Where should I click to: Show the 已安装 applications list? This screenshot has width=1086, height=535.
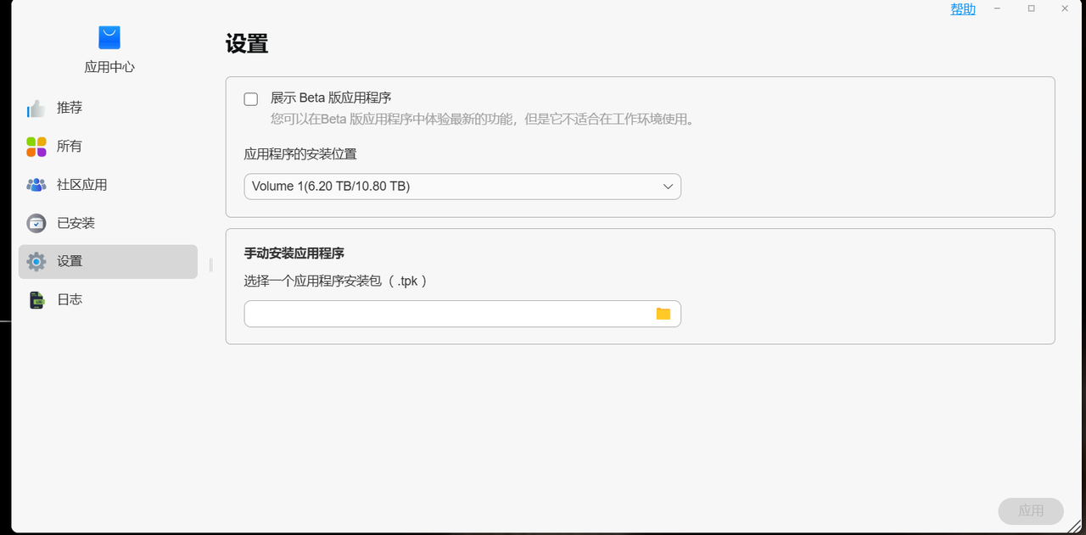[108, 223]
